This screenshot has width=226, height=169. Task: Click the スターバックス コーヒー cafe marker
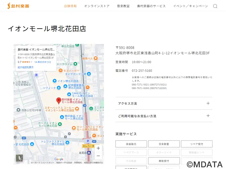[x=77, y=109]
